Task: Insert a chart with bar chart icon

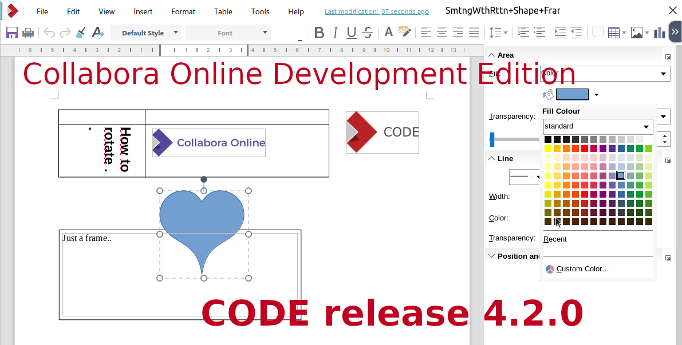Action: (660, 33)
